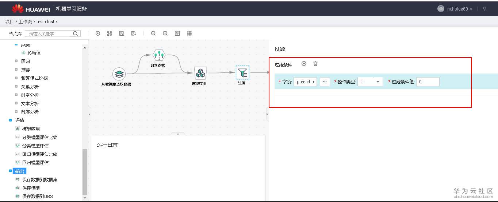Open the 操作类型 dropdown
Screen dimensions: 498x202
(x=370, y=82)
